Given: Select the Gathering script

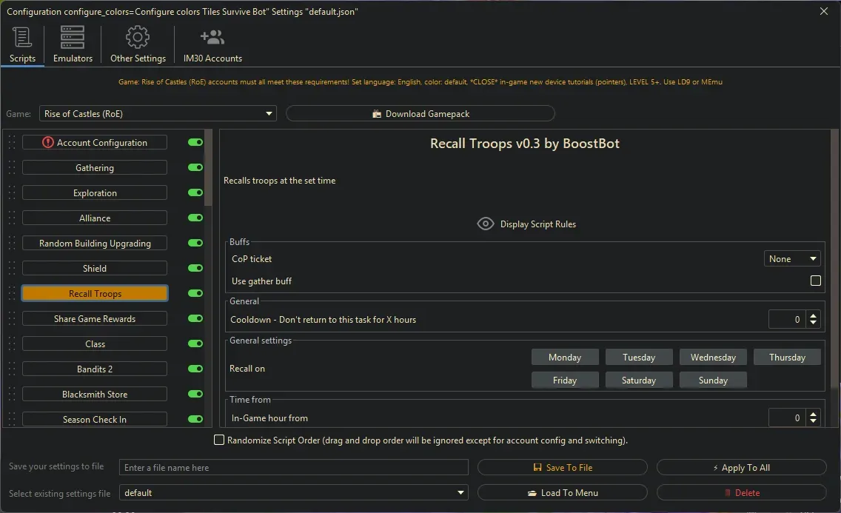Looking at the screenshot, I should click(95, 168).
